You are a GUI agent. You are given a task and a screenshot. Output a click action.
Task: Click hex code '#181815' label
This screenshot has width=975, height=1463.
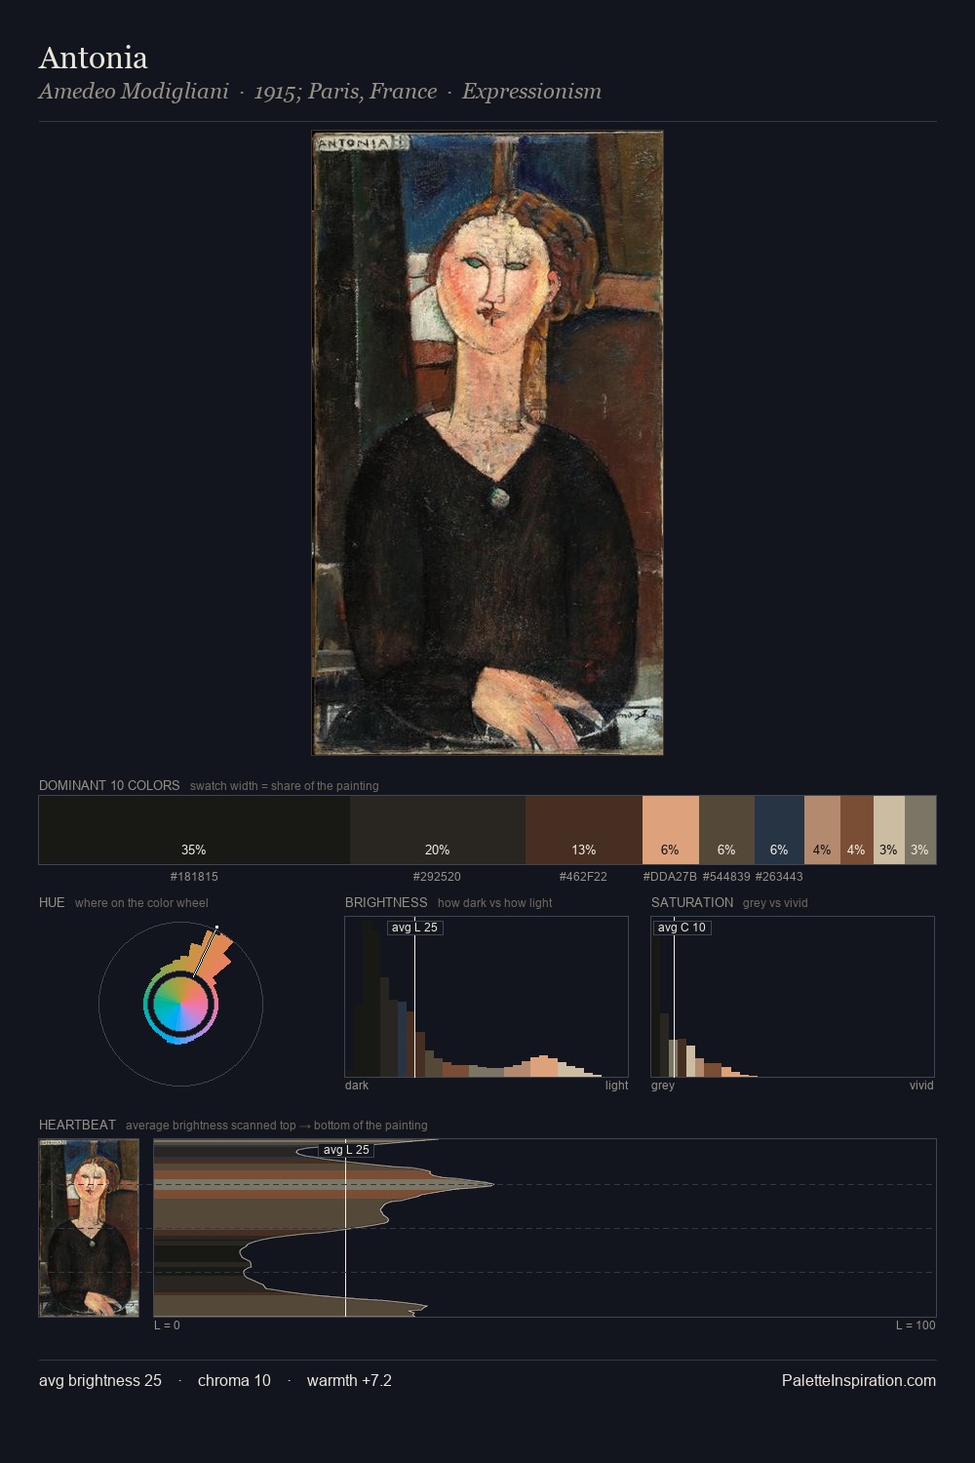[194, 877]
